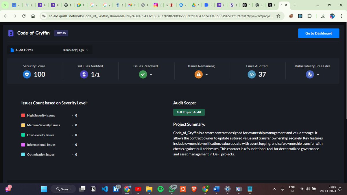Open the Chrome downloads icon
This screenshot has width=347, height=195.
click(323, 16)
